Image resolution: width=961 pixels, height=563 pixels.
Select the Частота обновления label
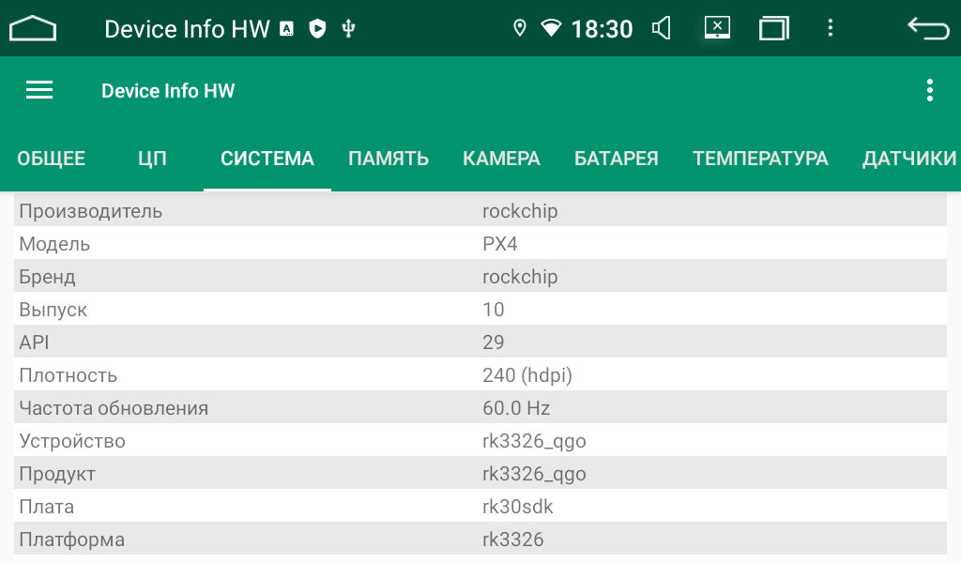point(114,408)
